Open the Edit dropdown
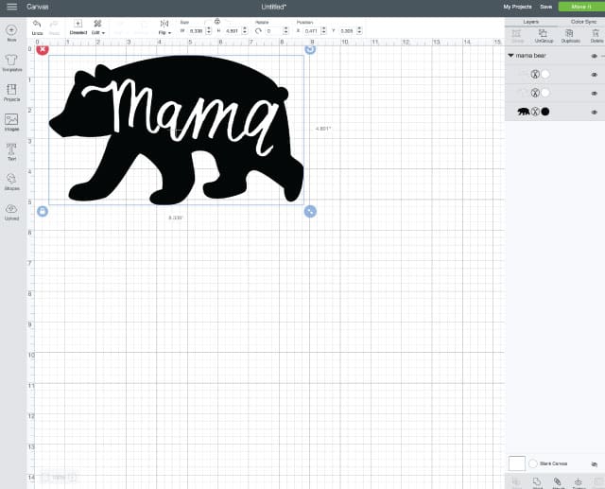The width and height of the screenshot is (605, 489). (98, 27)
